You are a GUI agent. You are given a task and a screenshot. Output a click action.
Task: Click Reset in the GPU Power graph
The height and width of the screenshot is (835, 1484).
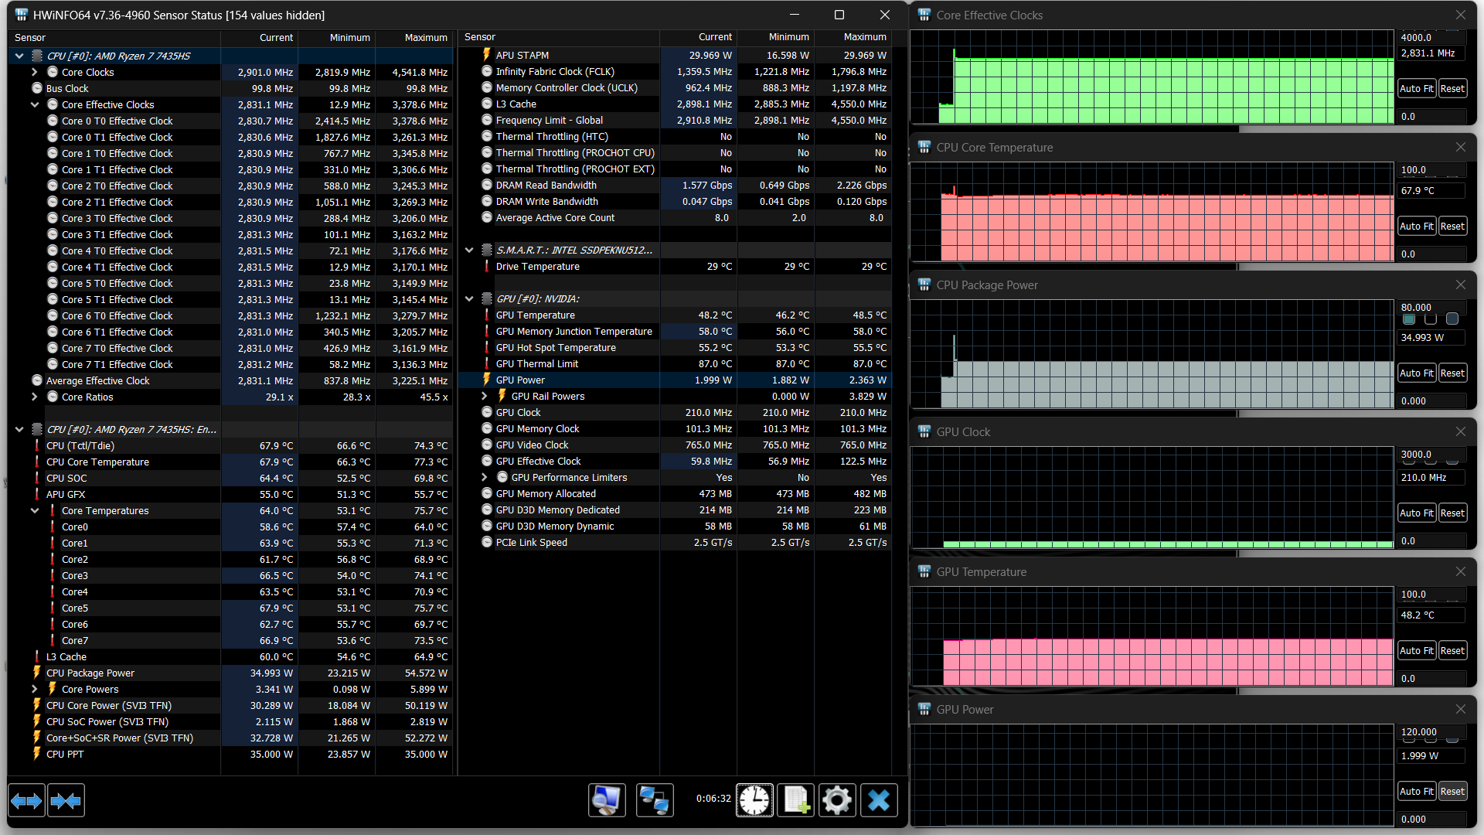pyautogui.click(x=1452, y=791)
